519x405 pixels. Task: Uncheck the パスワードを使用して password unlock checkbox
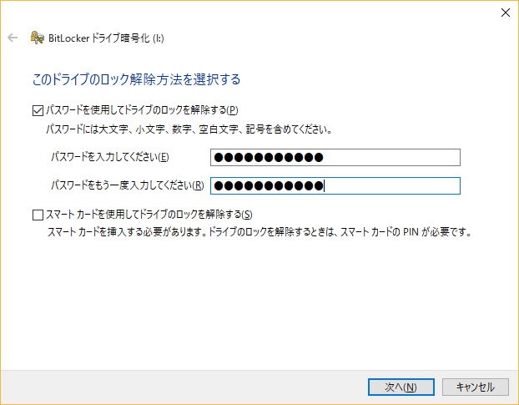(38, 110)
